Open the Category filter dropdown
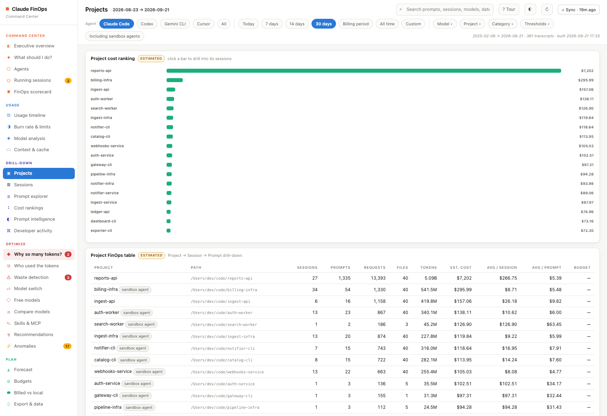 [x=503, y=24]
